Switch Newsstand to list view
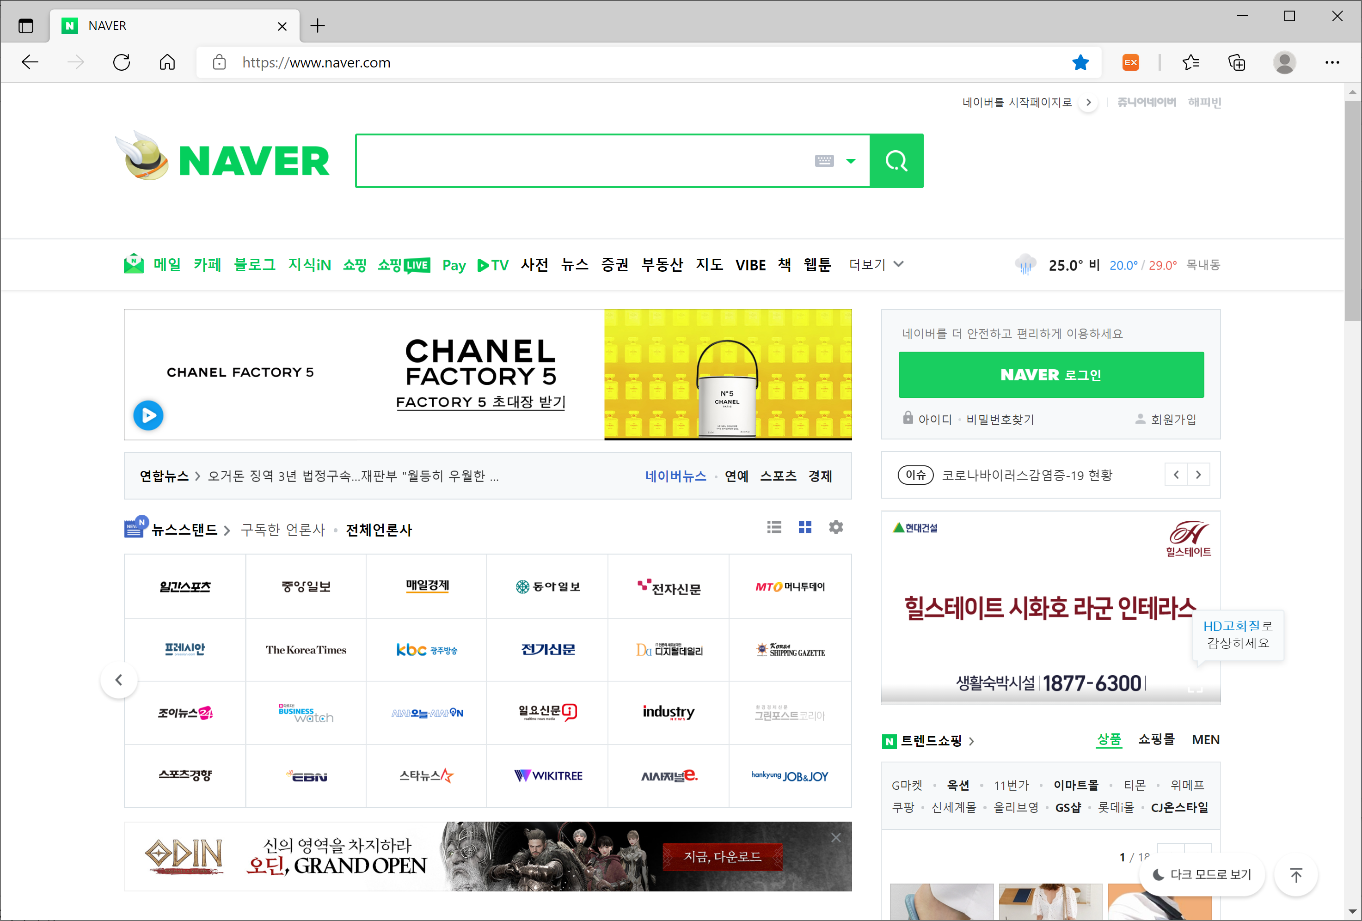The width and height of the screenshot is (1362, 921). click(x=774, y=527)
